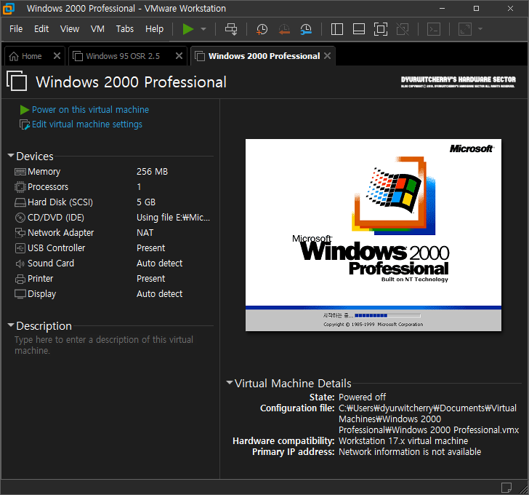Click the Processors device icon
The height and width of the screenshot is (495, 529).
click(x=20, y=187)
